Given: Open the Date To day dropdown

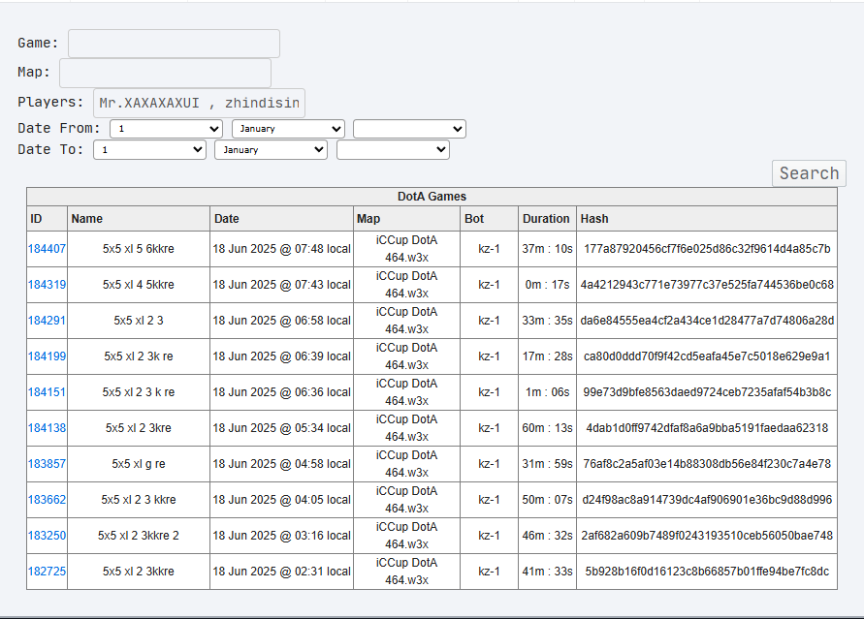Looking at the screenshot, I should click(x=150, y=149).
